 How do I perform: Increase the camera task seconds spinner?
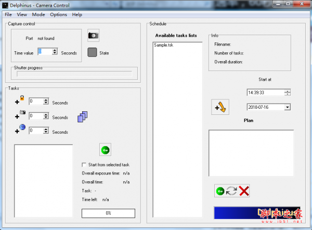pyautogui.click(x=46, y=114)
